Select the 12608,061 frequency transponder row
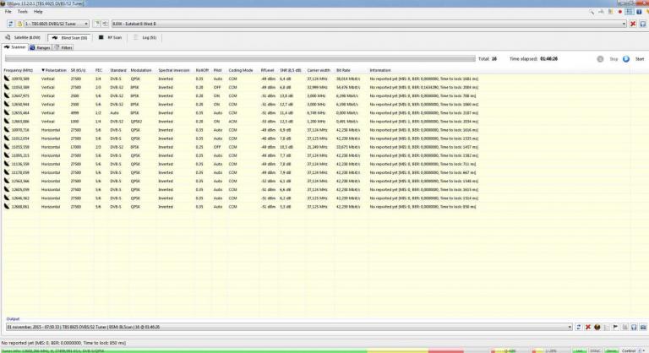Screen dimensions: 649x353 [x=20, y=205]
